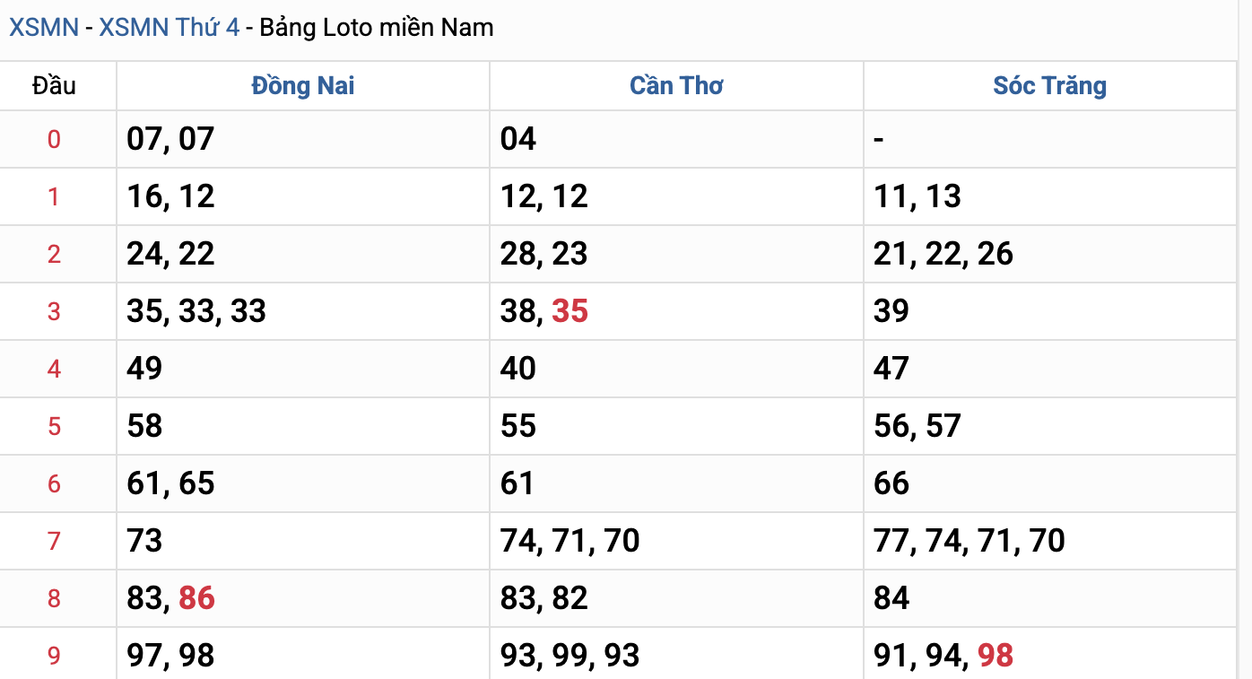Select the red row digit 5 under Đầu
Image resolution: width=1252 pixels, height=679 pixels.
tap(54, 426)
